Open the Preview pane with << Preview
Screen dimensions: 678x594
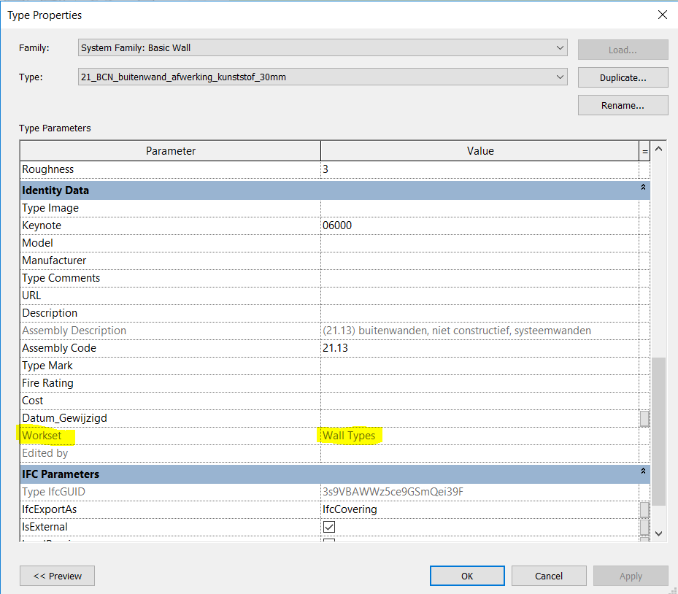[57, 576]
